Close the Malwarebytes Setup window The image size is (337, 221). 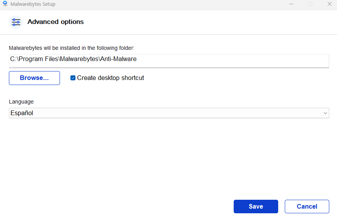coord(329,4)
